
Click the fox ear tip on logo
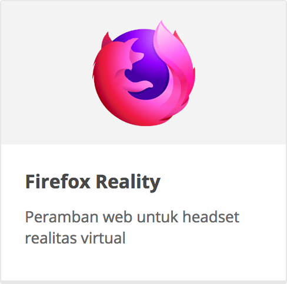106,39
